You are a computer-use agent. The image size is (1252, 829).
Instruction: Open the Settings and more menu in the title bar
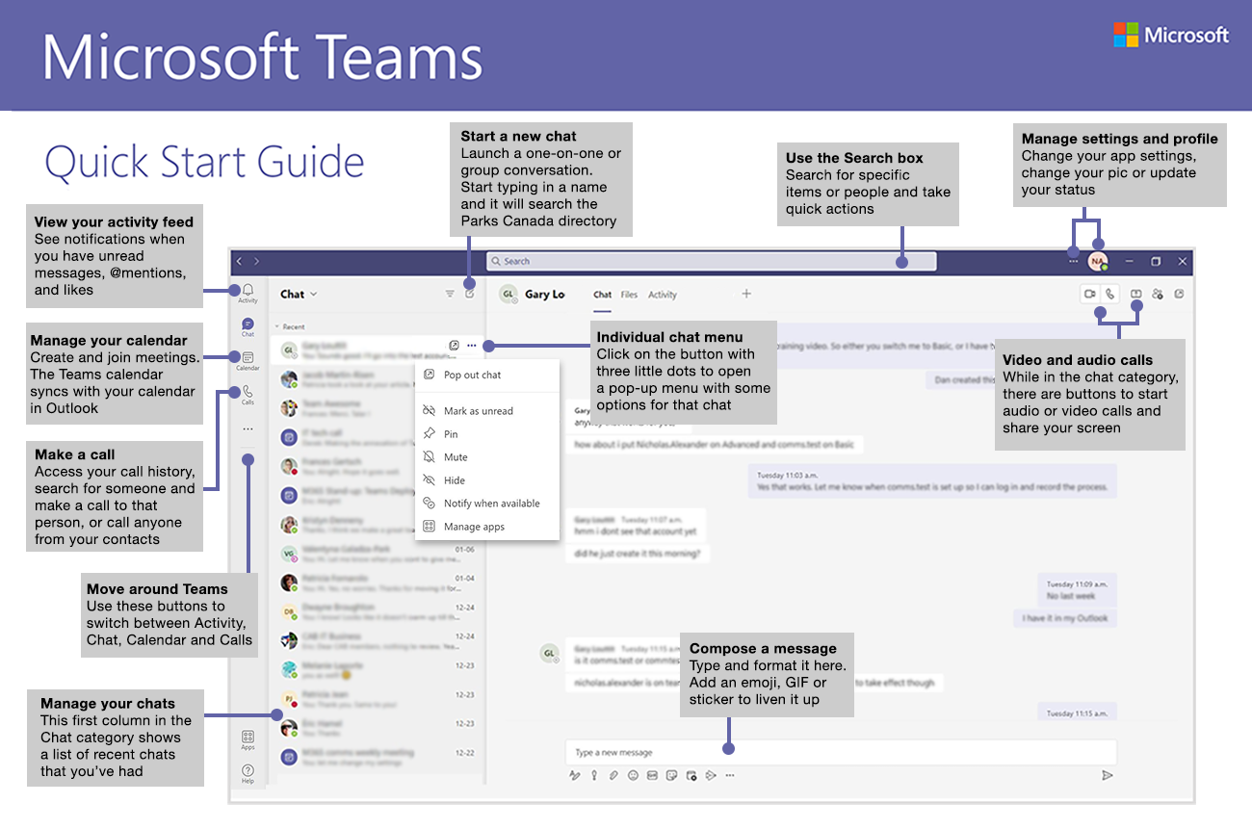click(x=1073, y=261)
